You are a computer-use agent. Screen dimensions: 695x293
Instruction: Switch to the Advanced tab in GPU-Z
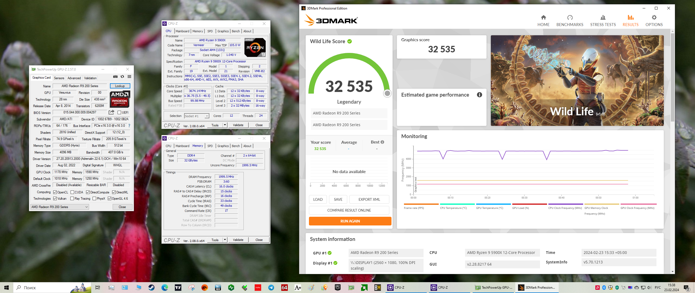(x=74, y=78)
